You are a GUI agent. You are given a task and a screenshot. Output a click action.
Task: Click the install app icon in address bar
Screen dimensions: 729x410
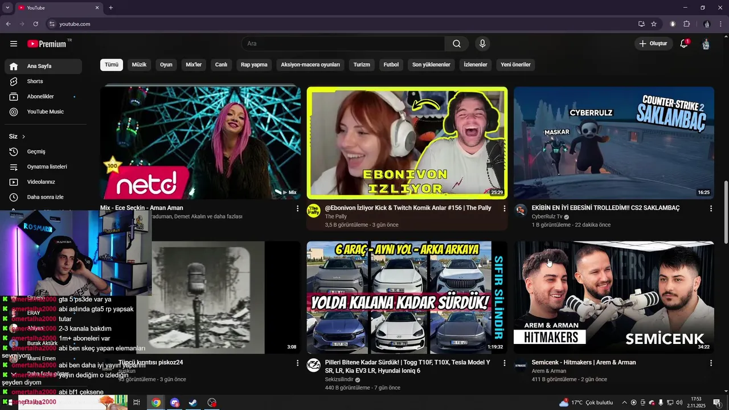tap(641, 24)
